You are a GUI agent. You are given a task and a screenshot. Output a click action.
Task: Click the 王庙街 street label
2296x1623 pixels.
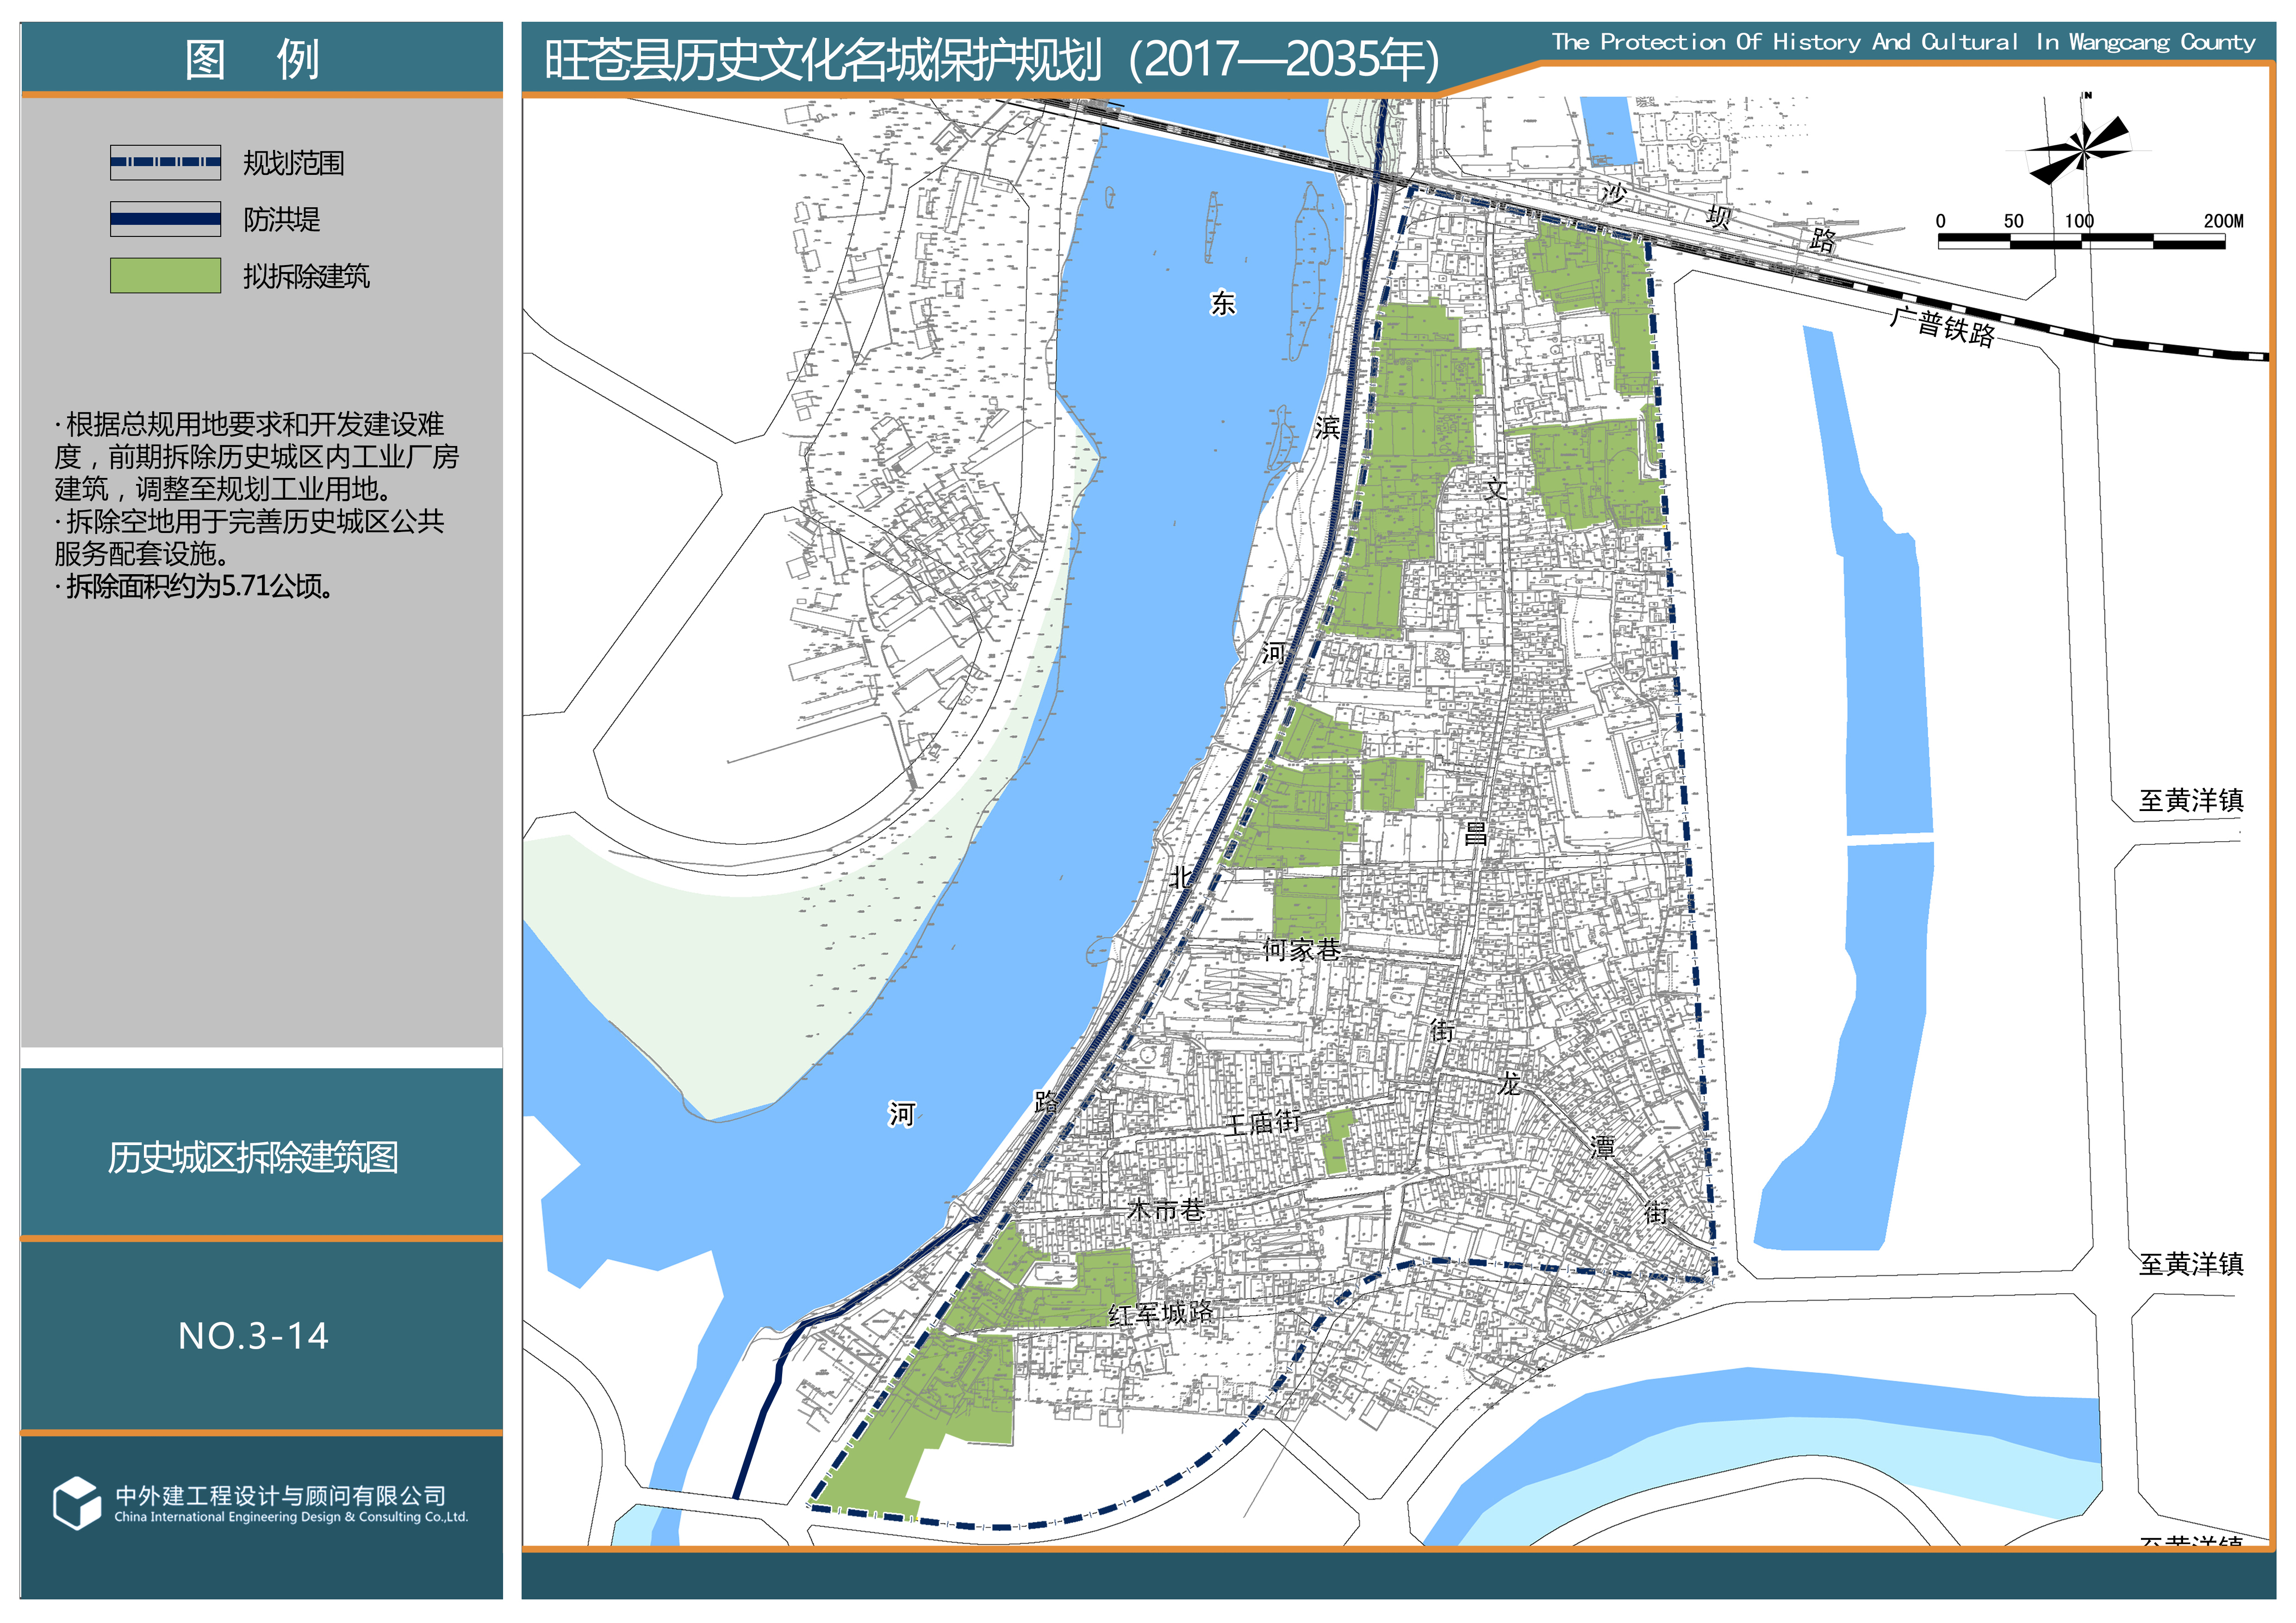pyautogui.click(x=1262, y=1123)
